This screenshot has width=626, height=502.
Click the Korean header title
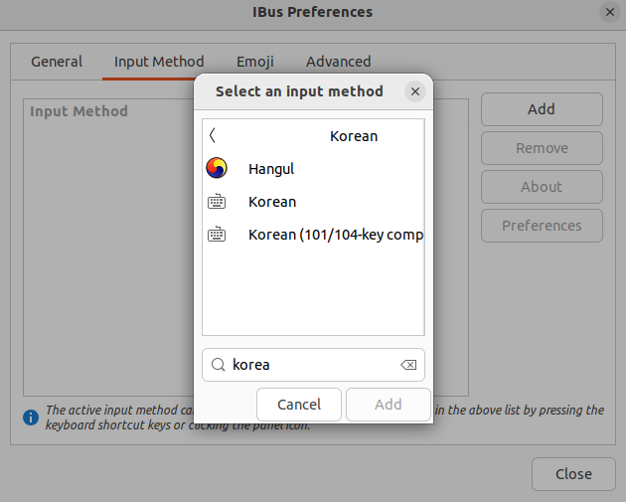354,136
